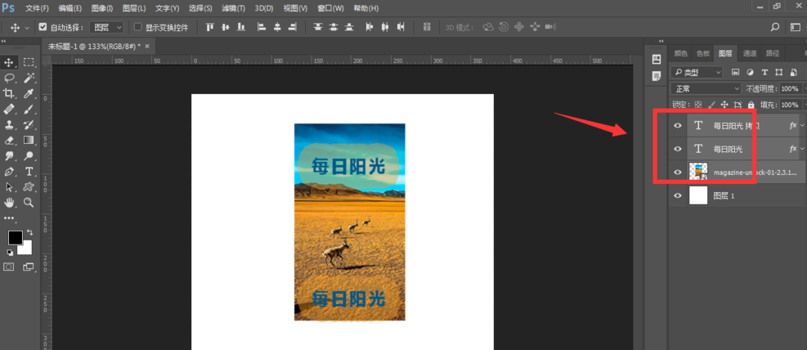Viewport: 807px width, 350px height.
Task: Select the Crop tool
Action: pos(9,94)
